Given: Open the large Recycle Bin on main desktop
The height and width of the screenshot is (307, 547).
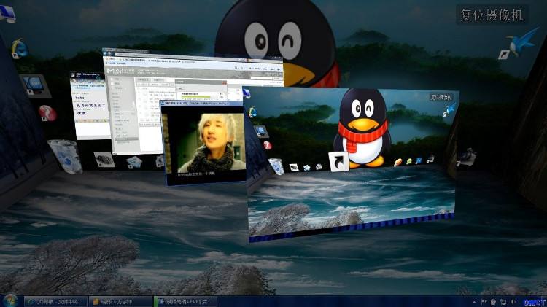Looking at the screenshot, I should [x=66, y=156].
